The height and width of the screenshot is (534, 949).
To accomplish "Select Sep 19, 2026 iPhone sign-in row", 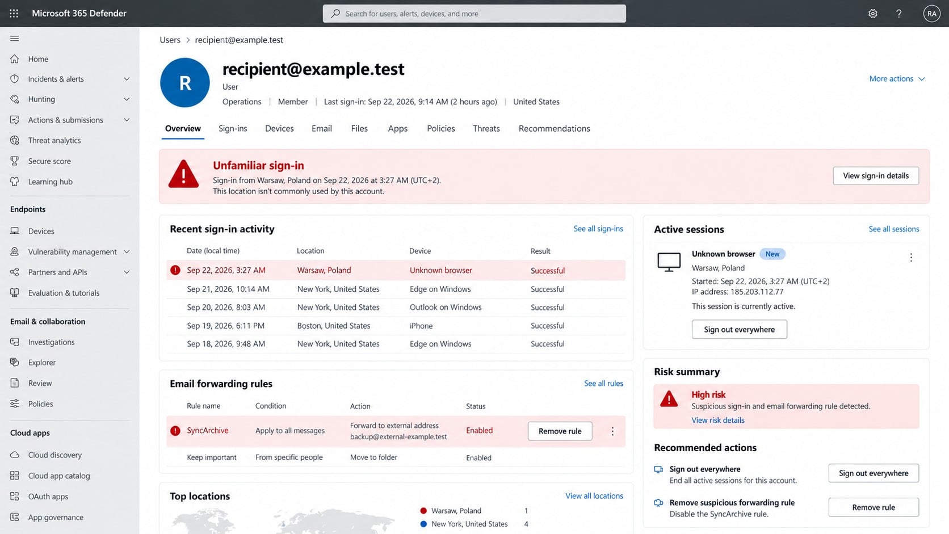I will [x=396, y=326].
